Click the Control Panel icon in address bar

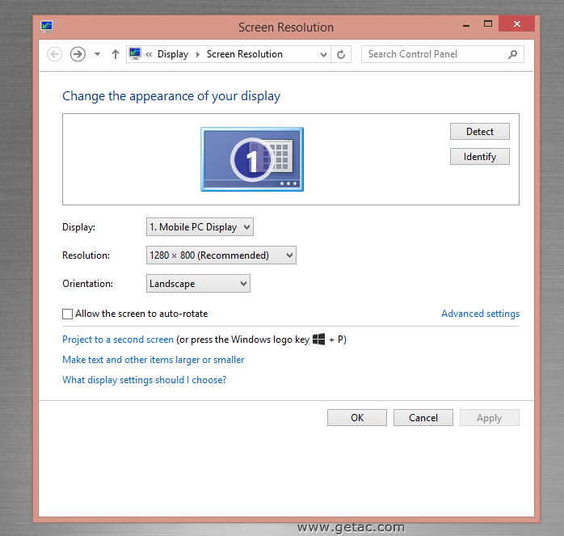pos(134,54)
